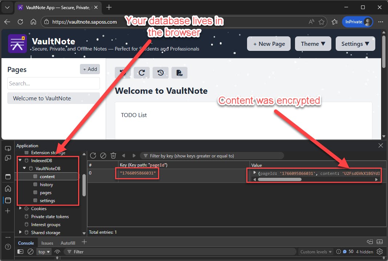Screen dimensions: 388x261
Task: Switch to the Autofill tab
Action: pos(68,243)
